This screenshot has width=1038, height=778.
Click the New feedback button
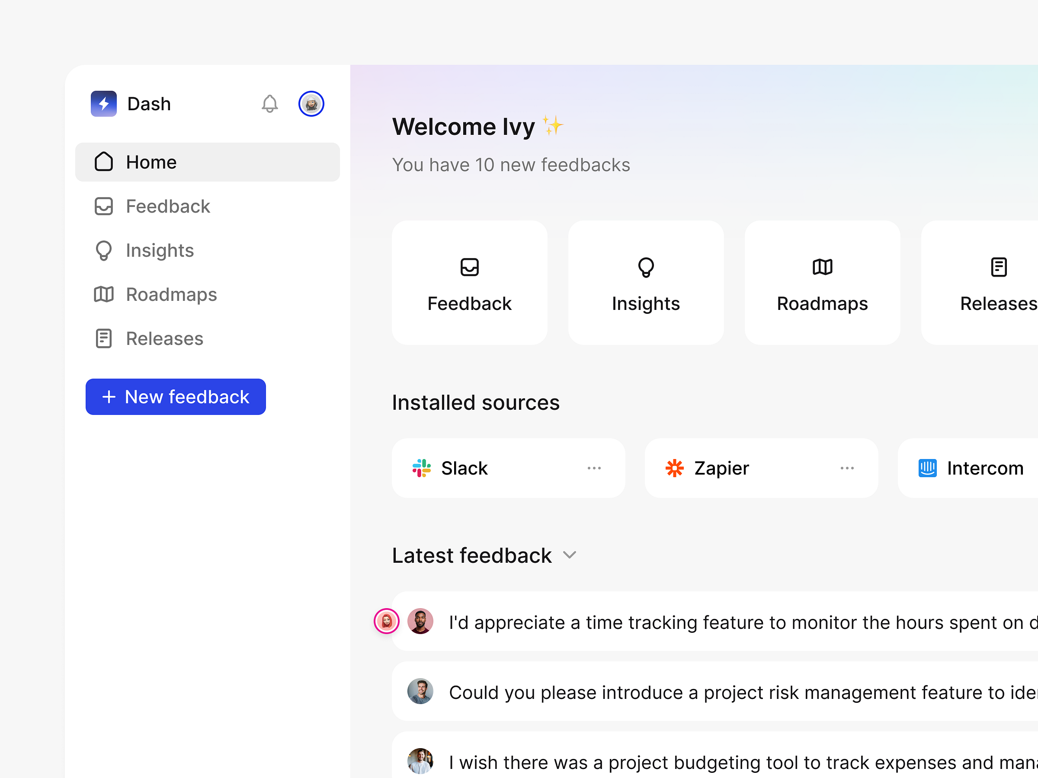tap(176, 397)
